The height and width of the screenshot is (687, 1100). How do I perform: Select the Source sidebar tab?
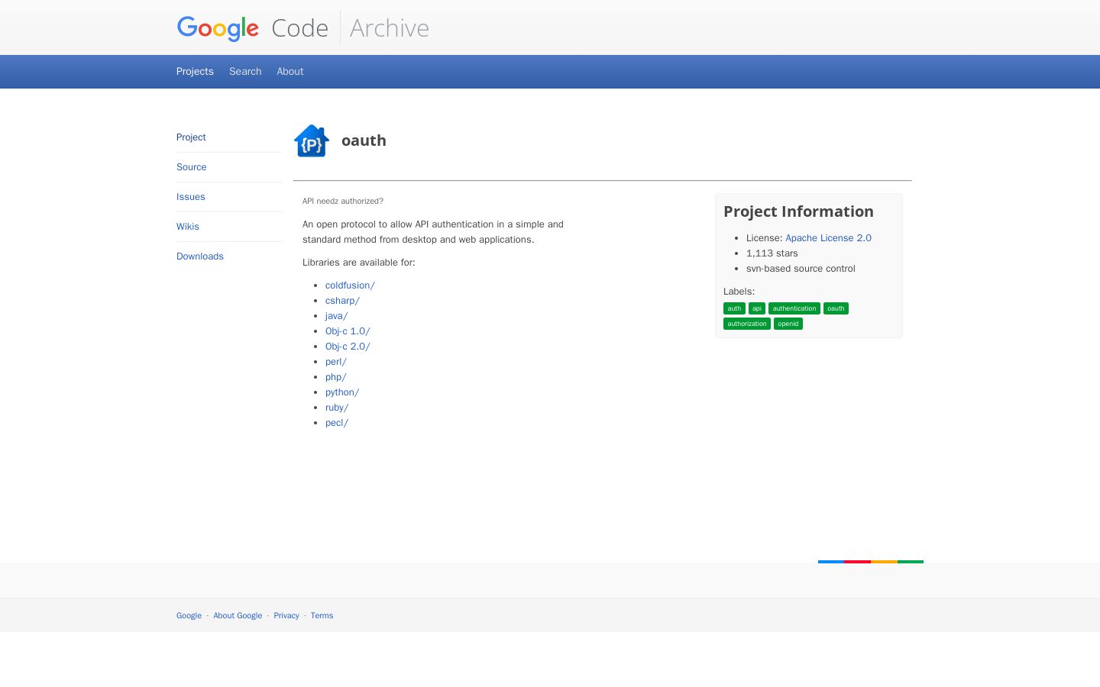(192, 167)
